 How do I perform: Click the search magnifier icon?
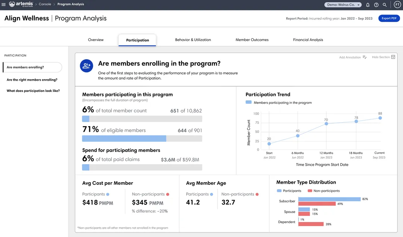(385, 5)
